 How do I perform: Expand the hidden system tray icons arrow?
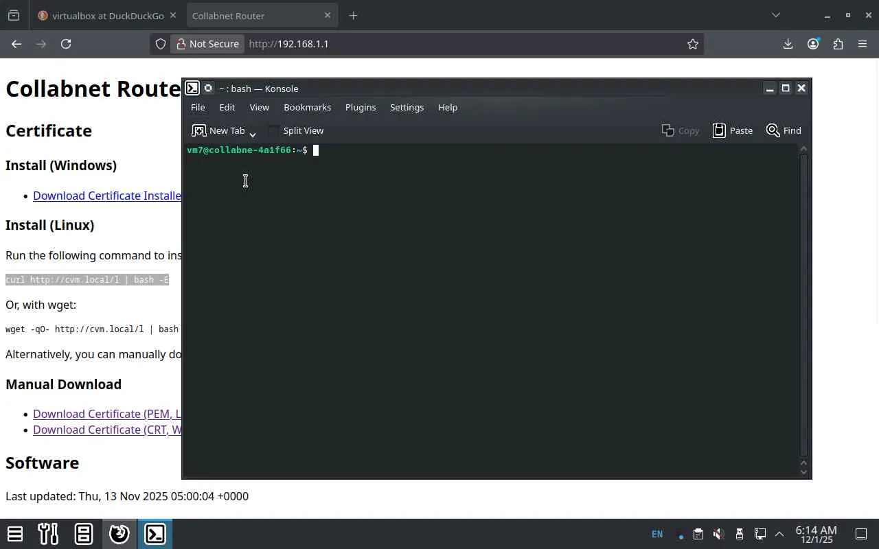[x=779, y=534]
